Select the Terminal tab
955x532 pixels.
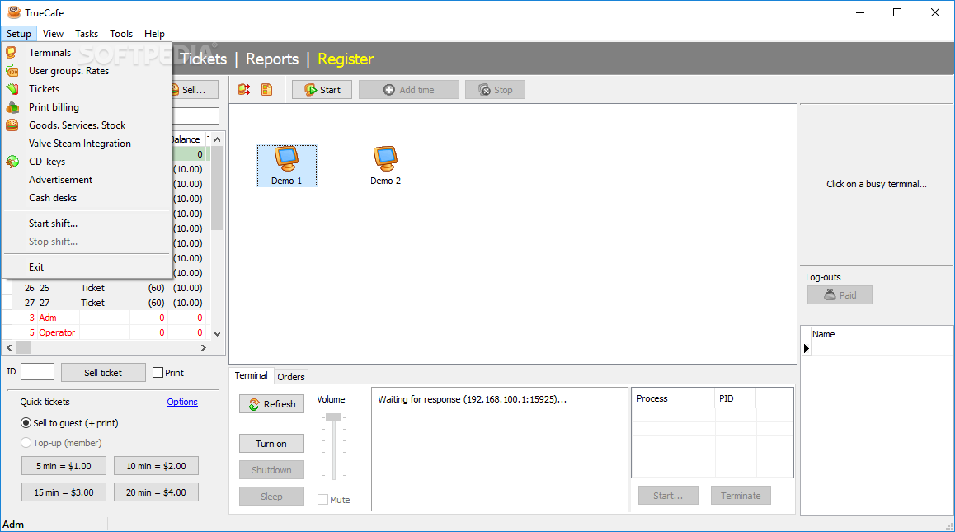coord(251,375)
